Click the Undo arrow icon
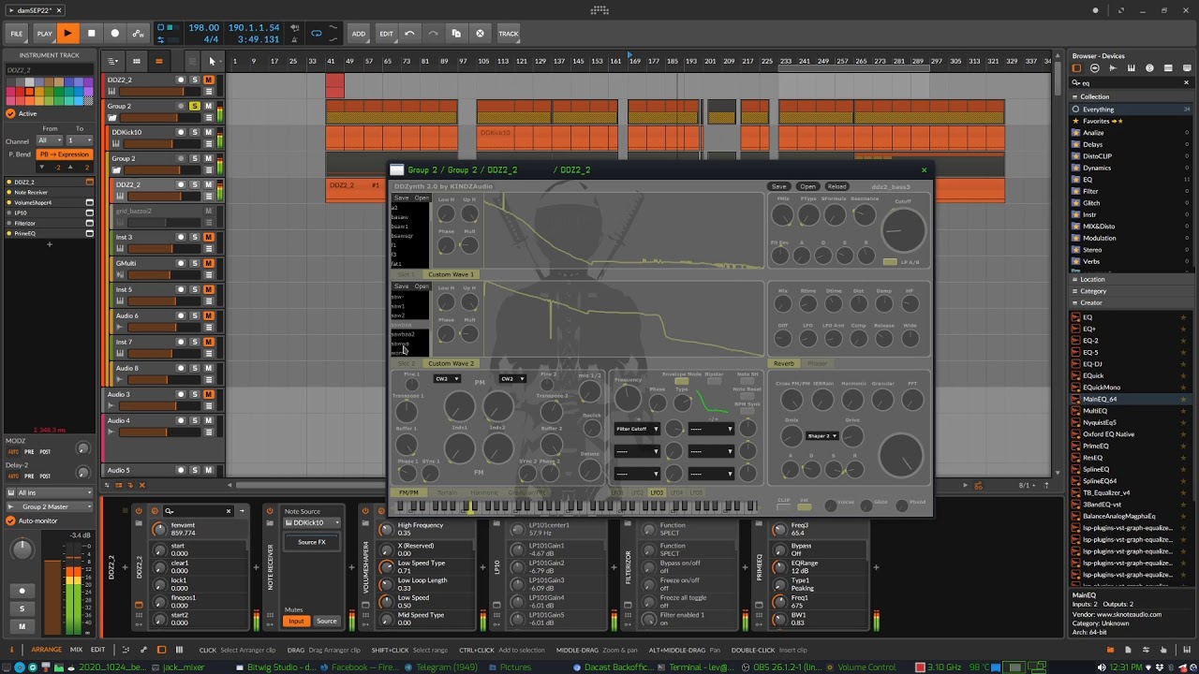This screenshot has width=1199, height=674. click(x=409, y=34)
